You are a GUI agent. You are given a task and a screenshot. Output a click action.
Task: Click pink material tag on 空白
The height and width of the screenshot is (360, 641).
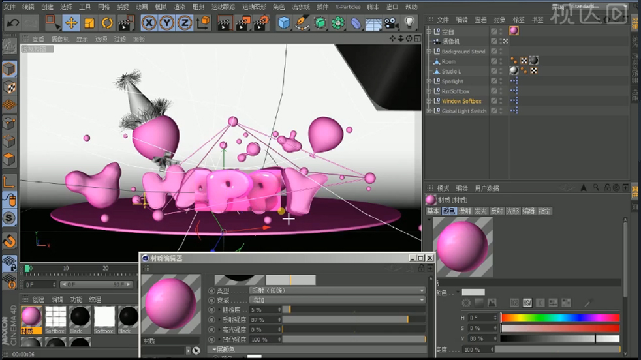514,31
